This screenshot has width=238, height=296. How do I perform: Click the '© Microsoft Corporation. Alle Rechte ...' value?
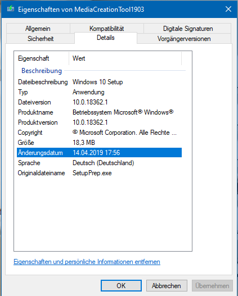124,133
